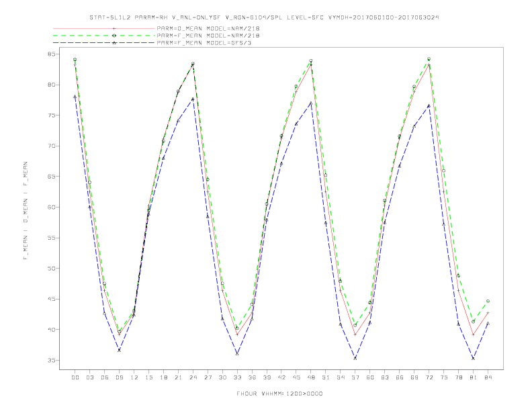The height and width of the screenshot is (411, 532).
Task: Click x-axis tick label 60
Action: [370, 377]
